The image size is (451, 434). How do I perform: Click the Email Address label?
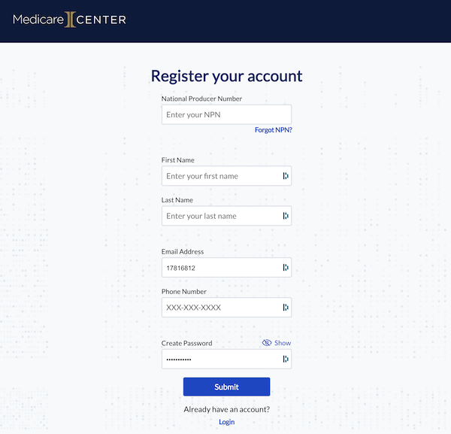[x=183, y=251]
